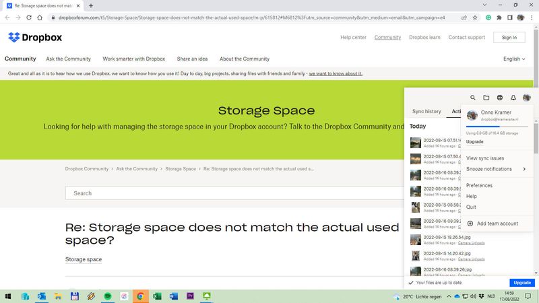Open the Help center link

(x=353, y=37)
